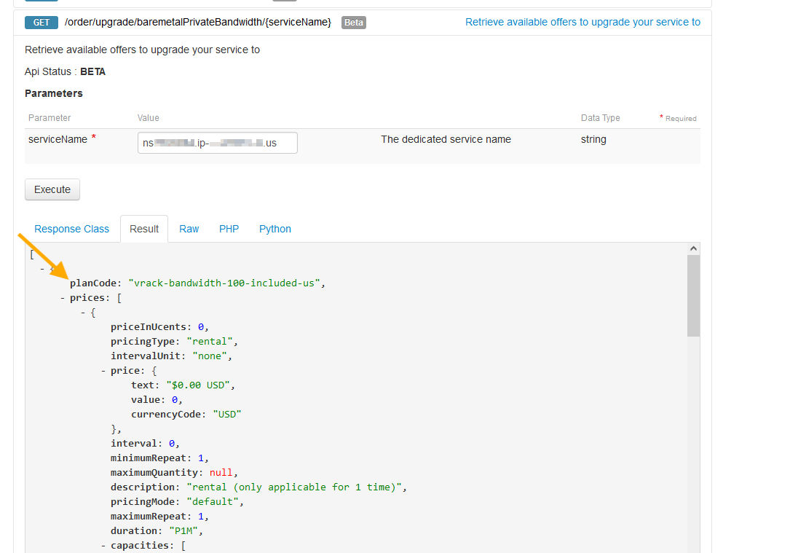Open the /order/upgrade/baremetalPrivateBandwidth endpoint path
Screen dimensions: 790x553
[x=198, y=22]
